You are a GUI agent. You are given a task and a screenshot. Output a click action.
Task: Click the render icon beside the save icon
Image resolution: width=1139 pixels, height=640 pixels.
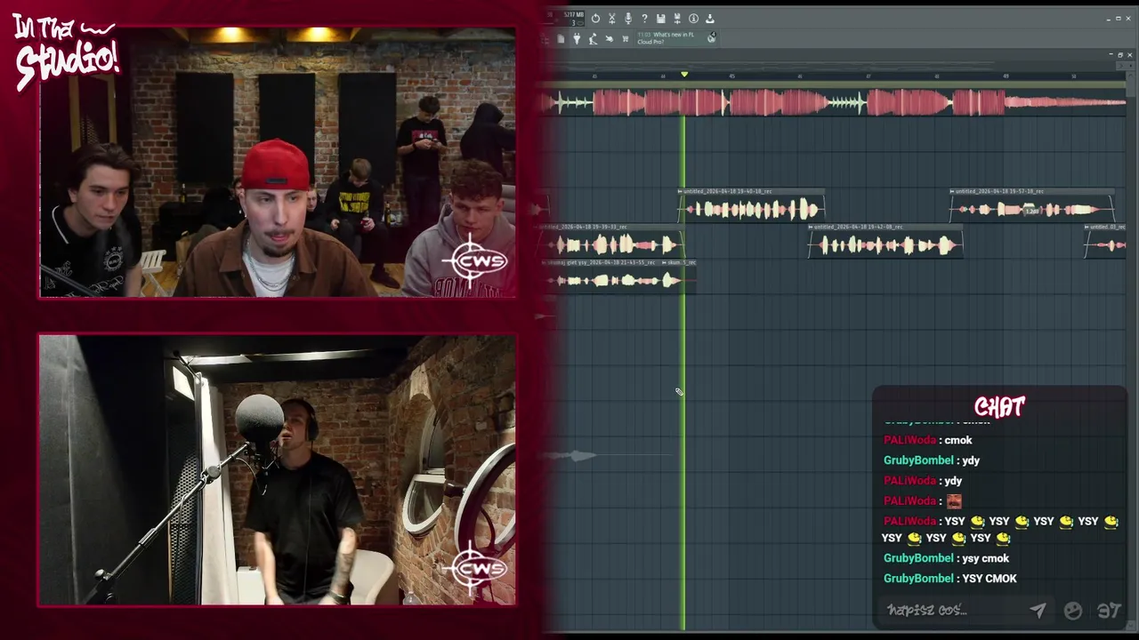[677, 18]
